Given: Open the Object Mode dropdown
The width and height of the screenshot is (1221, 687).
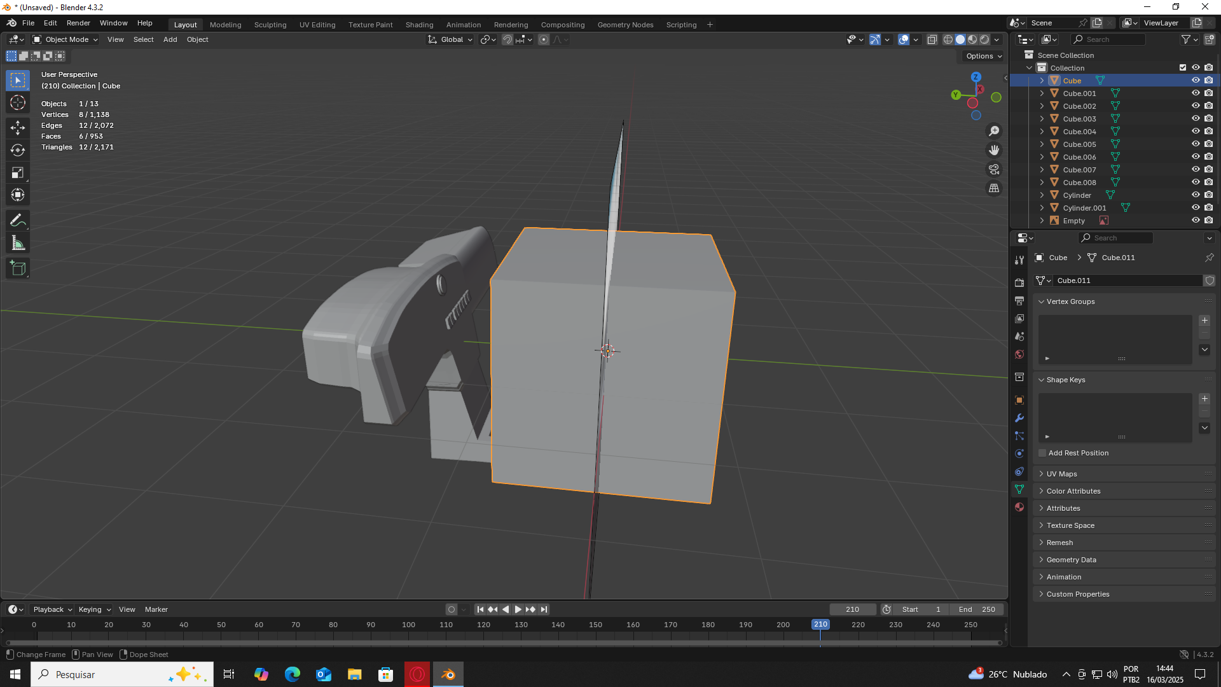Looking at the screenshot, I should coord(66,39).
